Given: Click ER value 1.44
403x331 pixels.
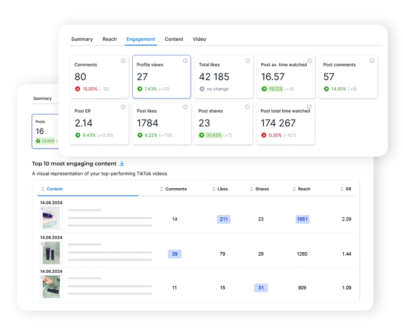Looking at the screenshot, I should click(347, 254).
